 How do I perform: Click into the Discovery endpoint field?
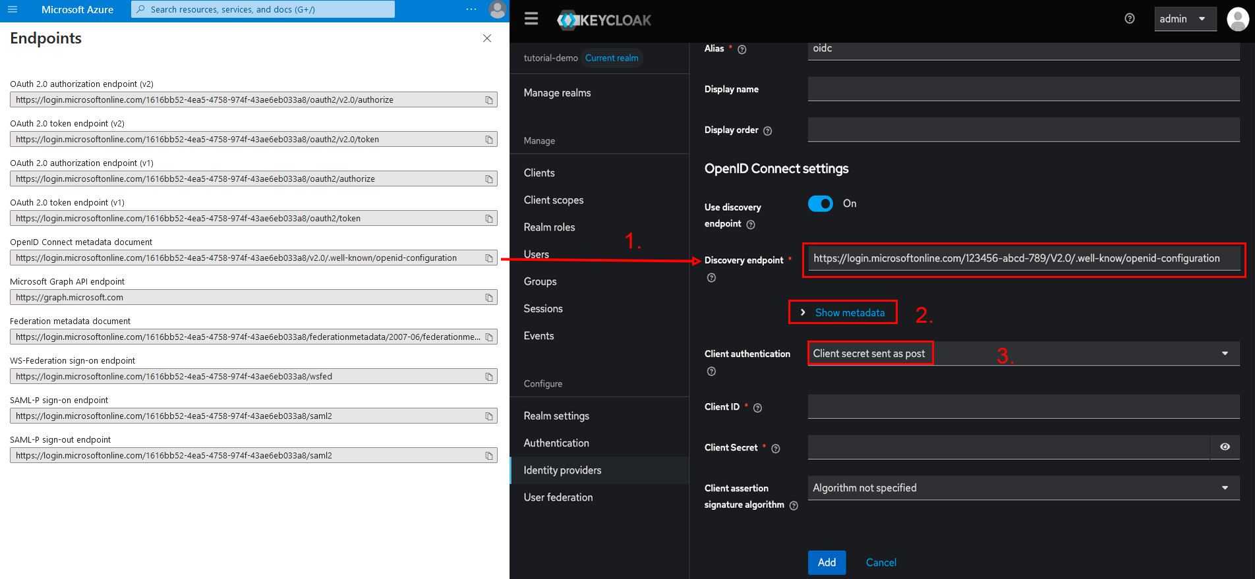(1024, 258)
